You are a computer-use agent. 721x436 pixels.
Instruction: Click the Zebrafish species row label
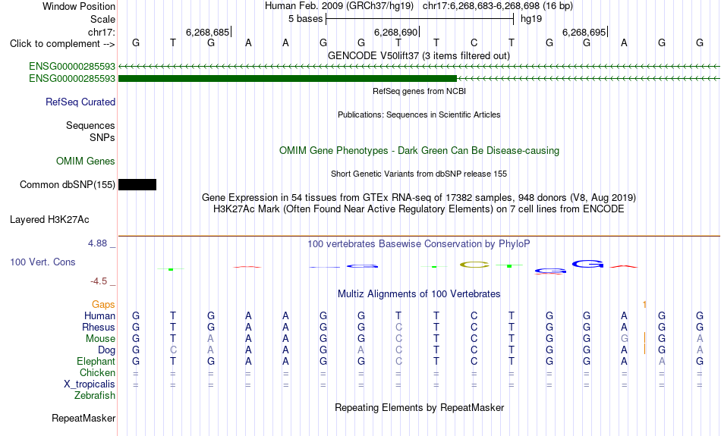(x=95, y=396)
